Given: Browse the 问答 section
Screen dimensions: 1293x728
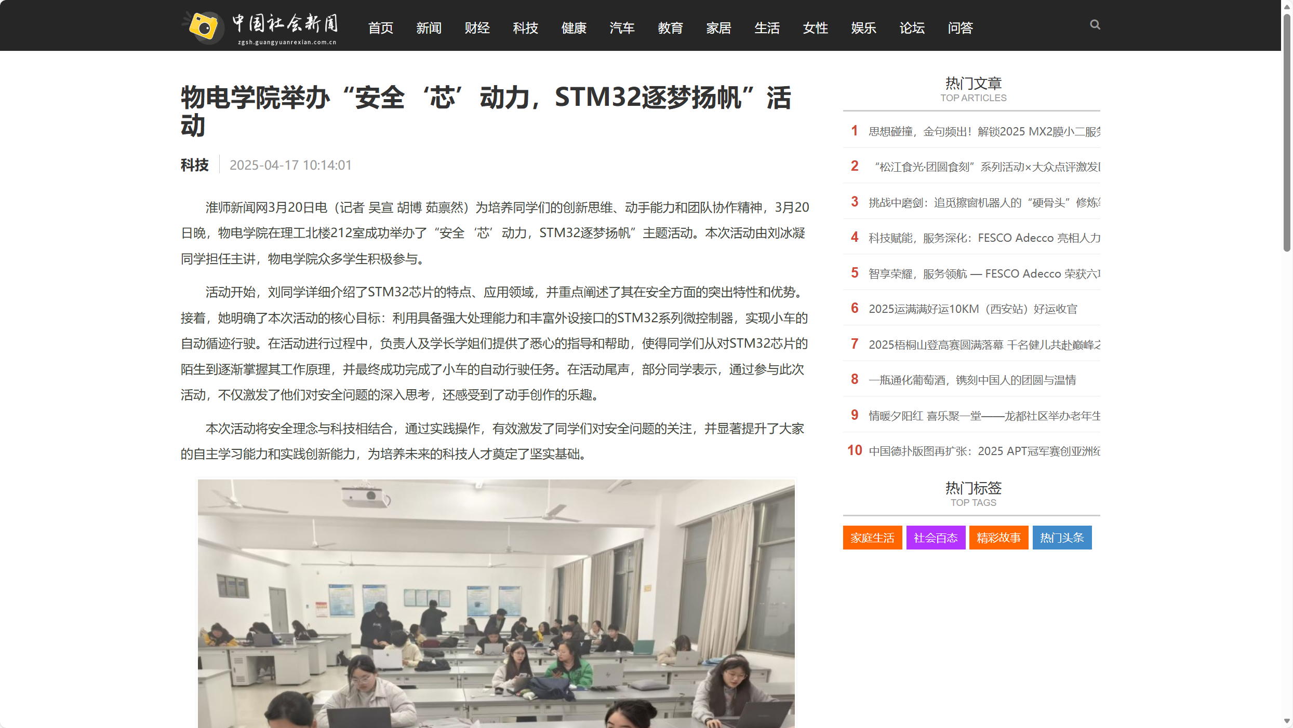Looking at the screenshot, I should click(x=959, y=29).
